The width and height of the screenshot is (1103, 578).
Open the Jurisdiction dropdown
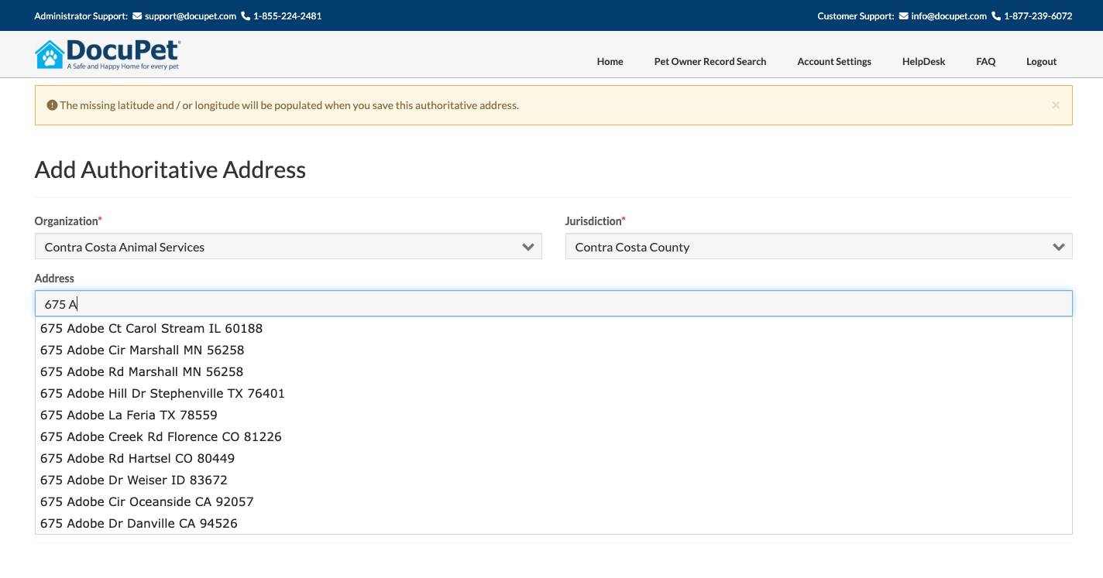[819, 247]
